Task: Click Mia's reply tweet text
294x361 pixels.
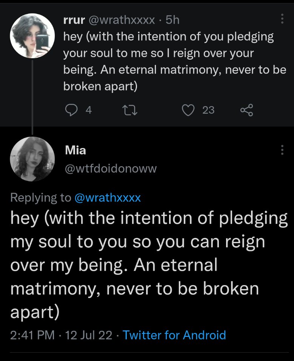Action: [x=149, y=265]
